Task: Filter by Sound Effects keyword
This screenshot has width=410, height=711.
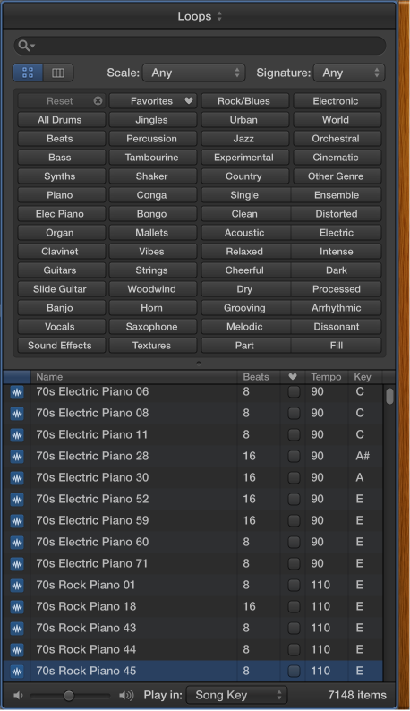Action: 61,346
